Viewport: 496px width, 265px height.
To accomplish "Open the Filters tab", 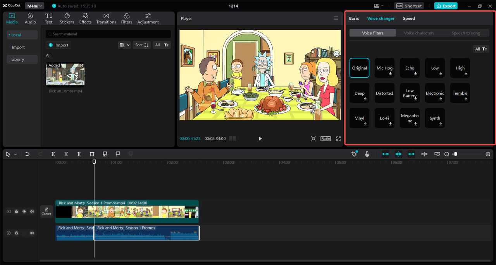I will [126, 19].
